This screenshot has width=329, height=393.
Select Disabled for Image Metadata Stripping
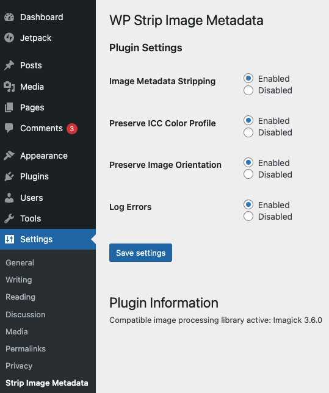pos(248,90)
